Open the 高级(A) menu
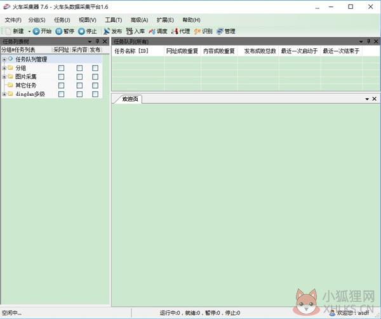This screenshot has height=319, width=381. [x=139, y=20]
